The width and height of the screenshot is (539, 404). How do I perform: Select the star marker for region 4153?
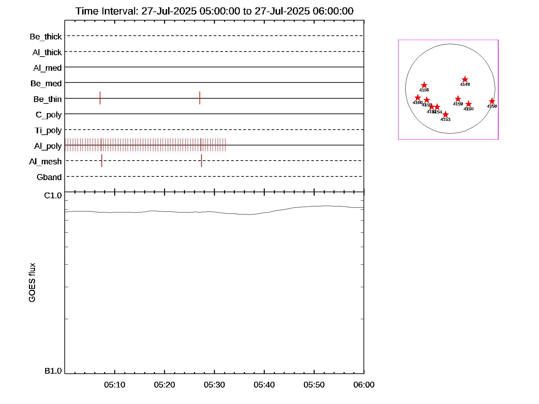tap(445, 114)
